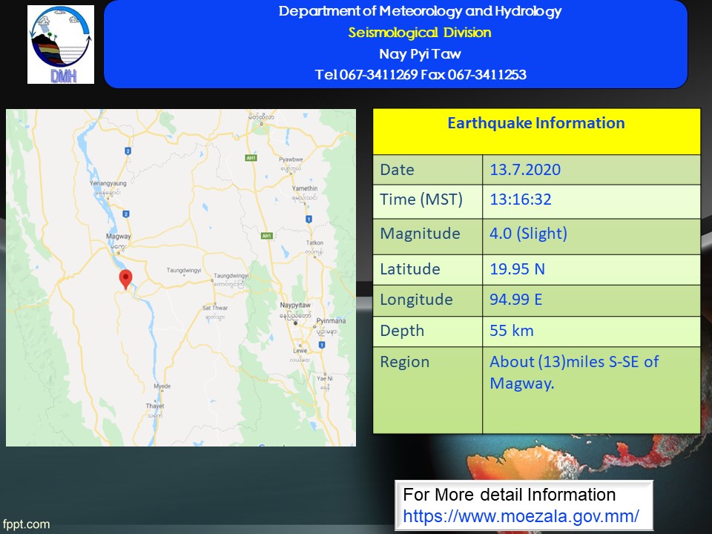The height and width of the screenshot is (534, 712).
Task: Click the DMH logo image
Action: pyautogui.click(x=61, y=44)
